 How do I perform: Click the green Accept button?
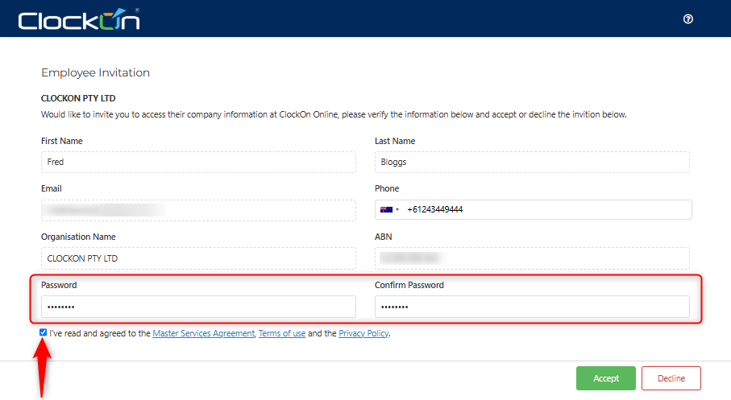coord(605,378)
